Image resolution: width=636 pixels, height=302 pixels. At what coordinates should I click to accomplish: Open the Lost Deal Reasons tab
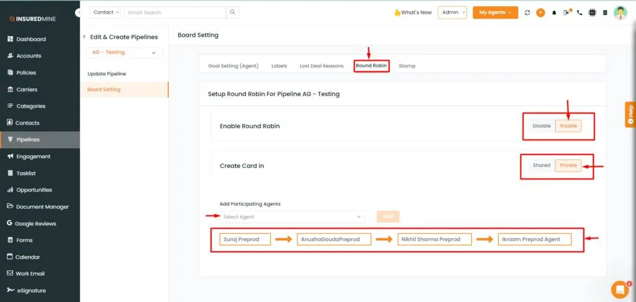pyautogui.click(x=321, y=66)
